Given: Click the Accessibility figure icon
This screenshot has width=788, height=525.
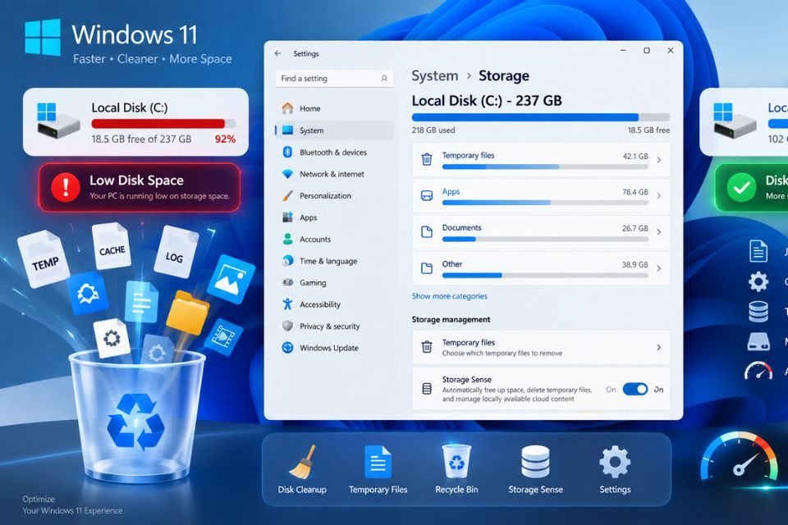Looking at the screenshot, I should click(x=287, y=304).
